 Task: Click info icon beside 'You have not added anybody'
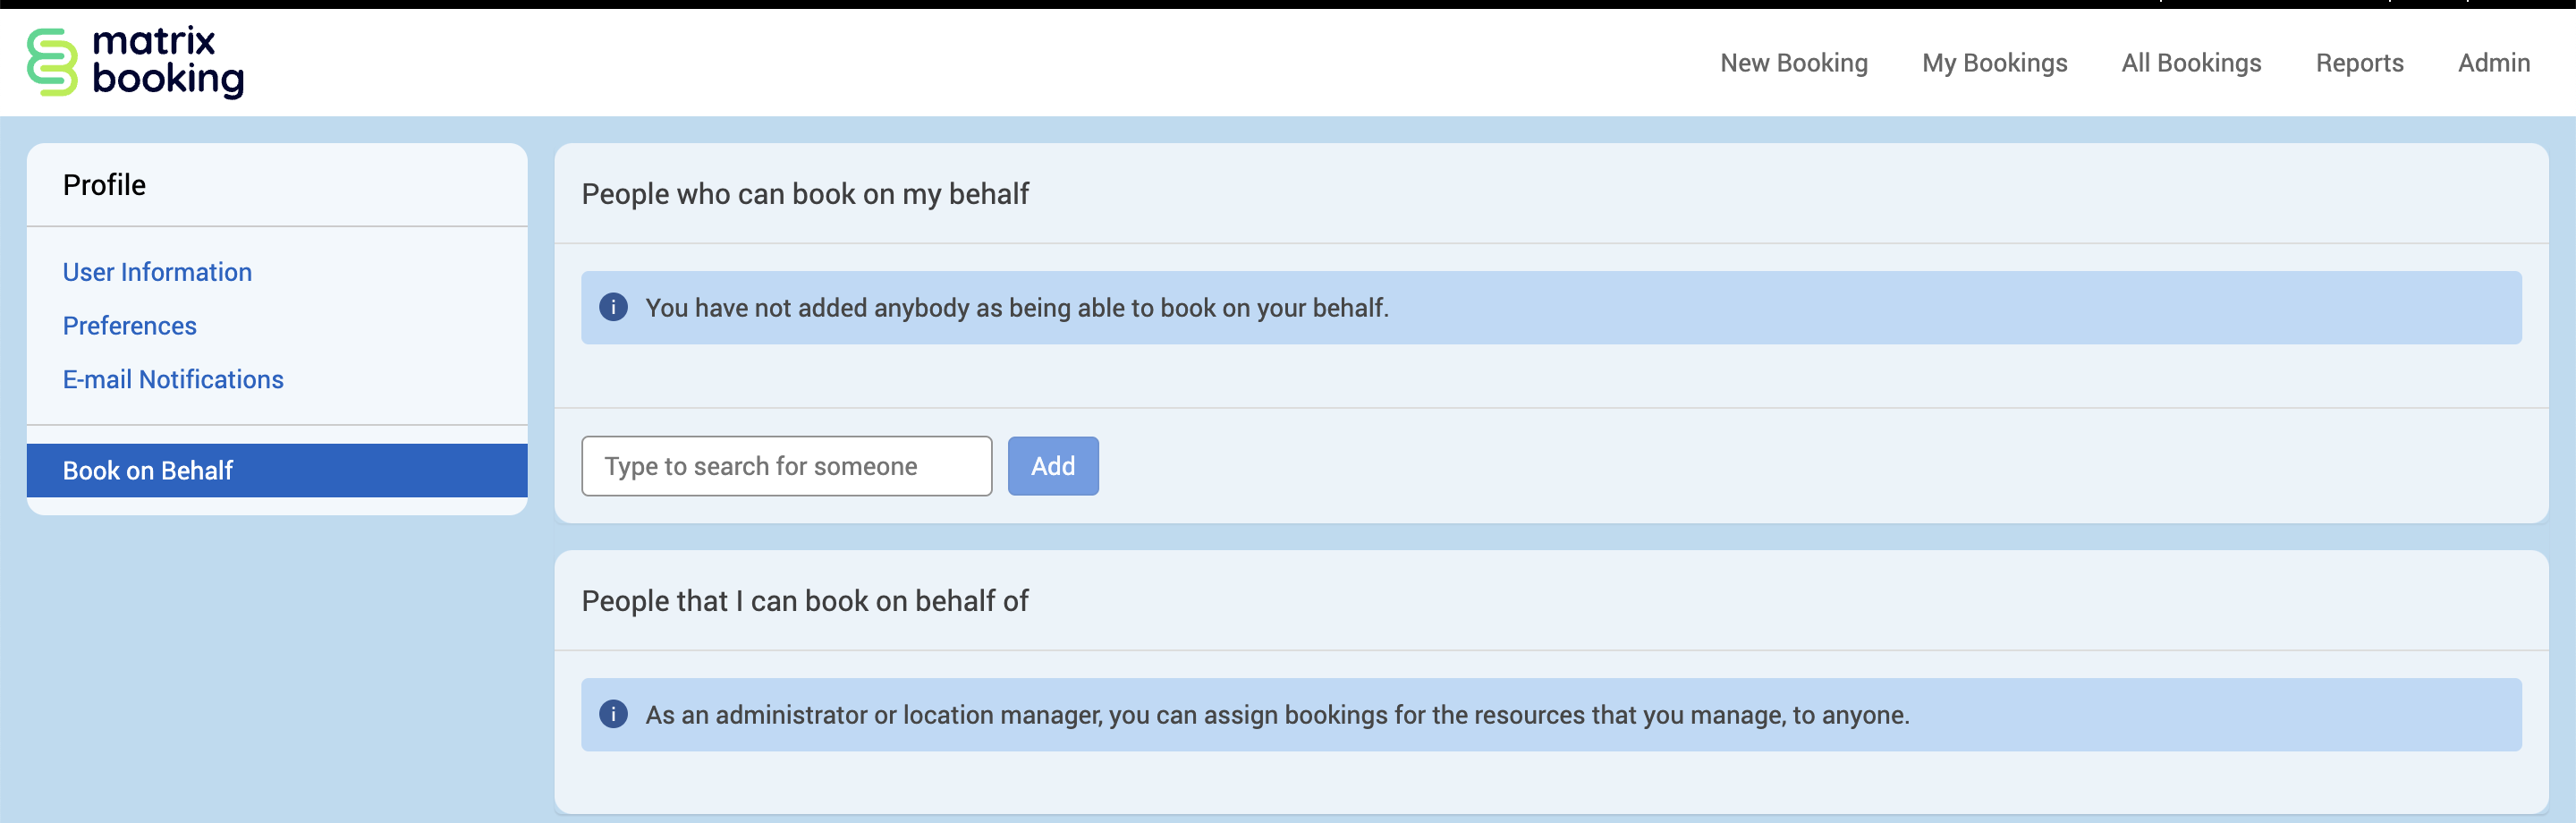(613, 307)
